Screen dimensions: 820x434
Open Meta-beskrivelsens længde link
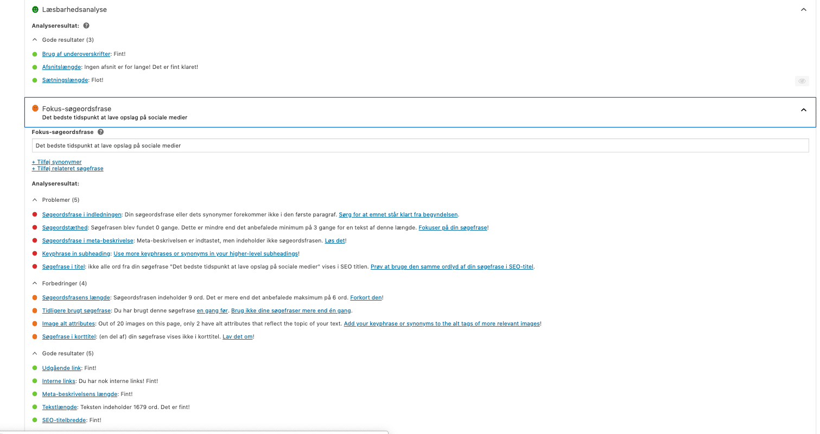(80, 394)
